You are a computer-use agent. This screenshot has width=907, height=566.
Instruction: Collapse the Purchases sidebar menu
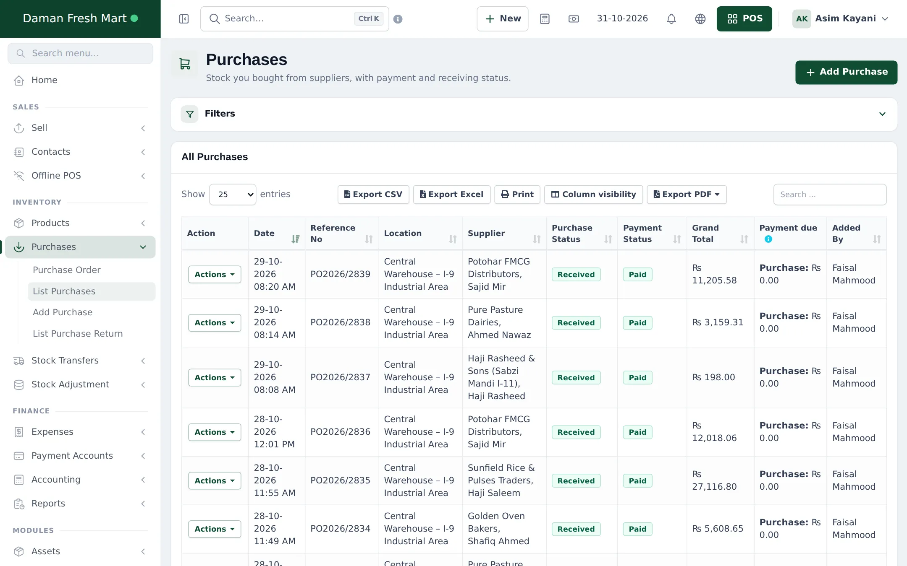(x=80, y=247)
